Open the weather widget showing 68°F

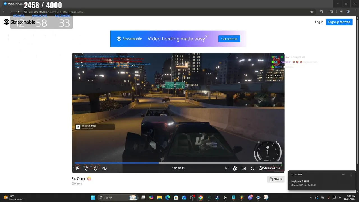(x=13, y=198)
